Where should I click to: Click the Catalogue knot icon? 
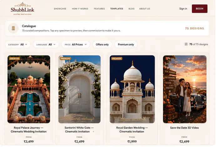coord(13,28)
